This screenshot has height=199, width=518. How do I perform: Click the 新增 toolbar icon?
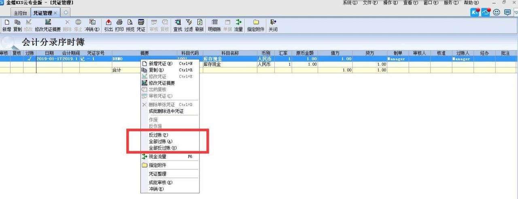click(6, 21)
